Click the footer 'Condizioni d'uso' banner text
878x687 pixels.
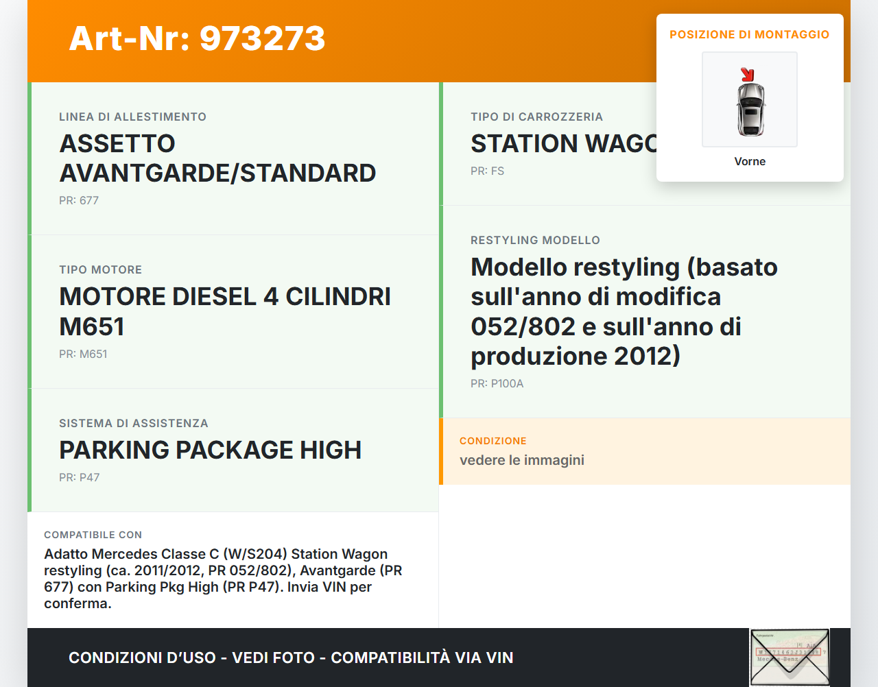pos(291,658)
